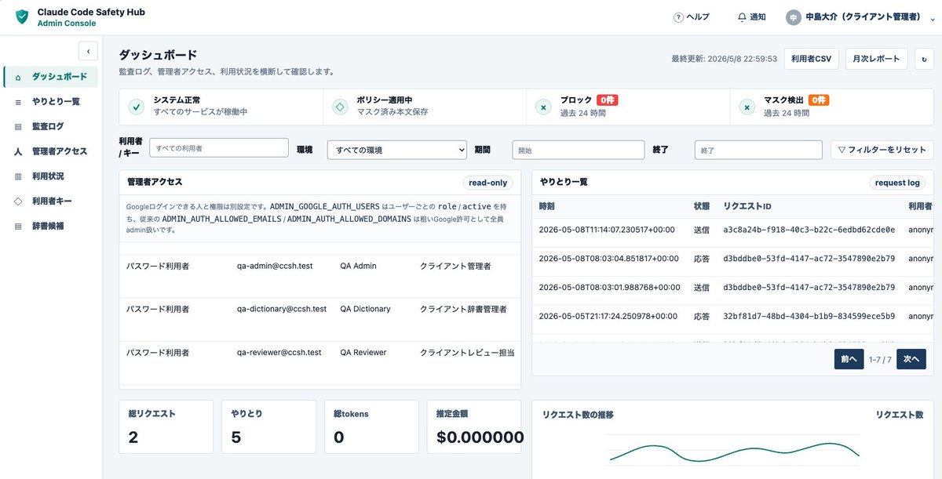The image size is (942, 479).
Task: Click the user avatar circle 中
Action: [793, 17]
